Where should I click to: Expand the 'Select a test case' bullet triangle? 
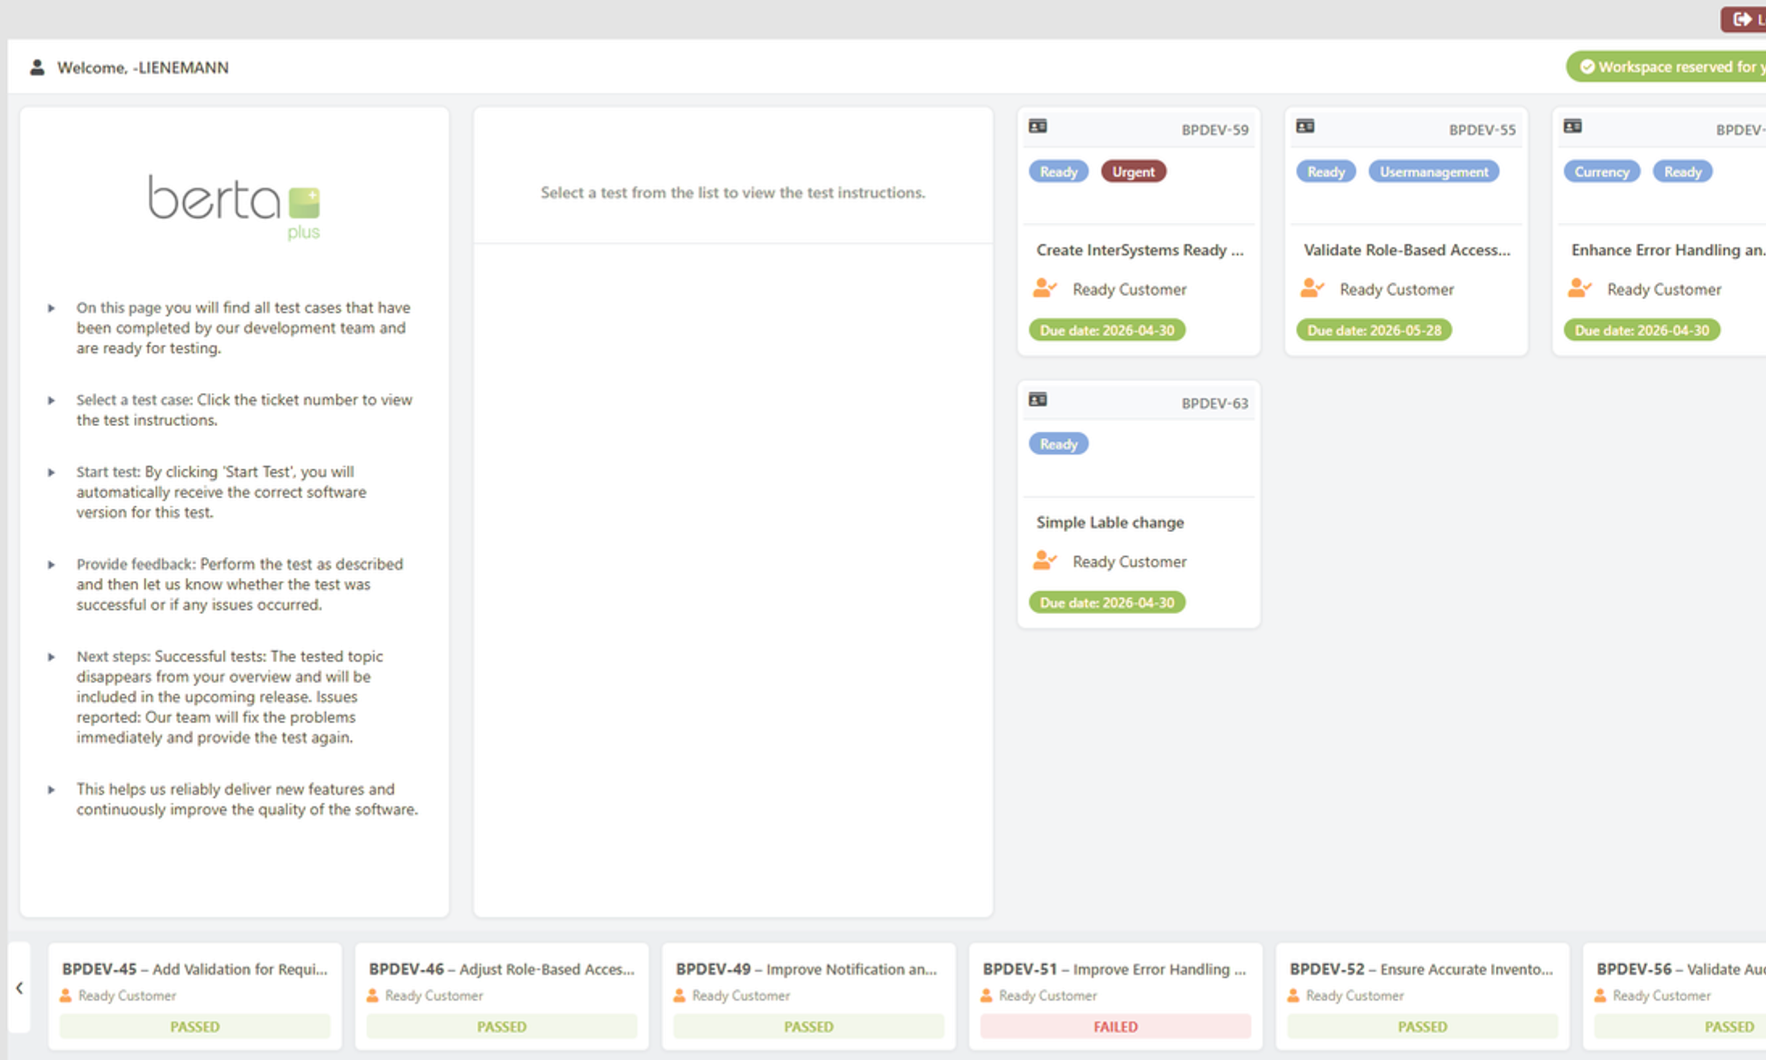tap(51, 401)
